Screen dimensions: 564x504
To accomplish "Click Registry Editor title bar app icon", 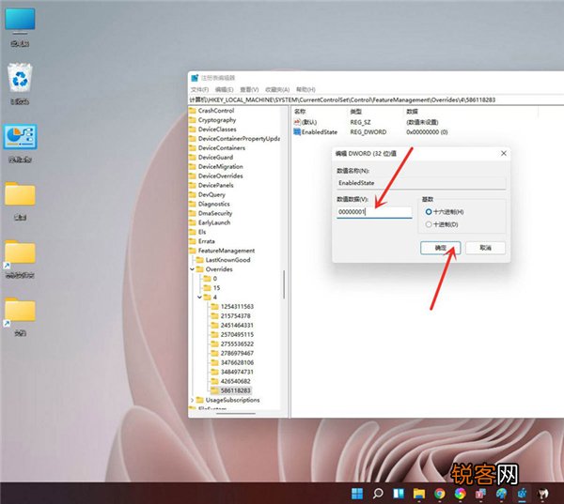I will [x=195, y=78].
